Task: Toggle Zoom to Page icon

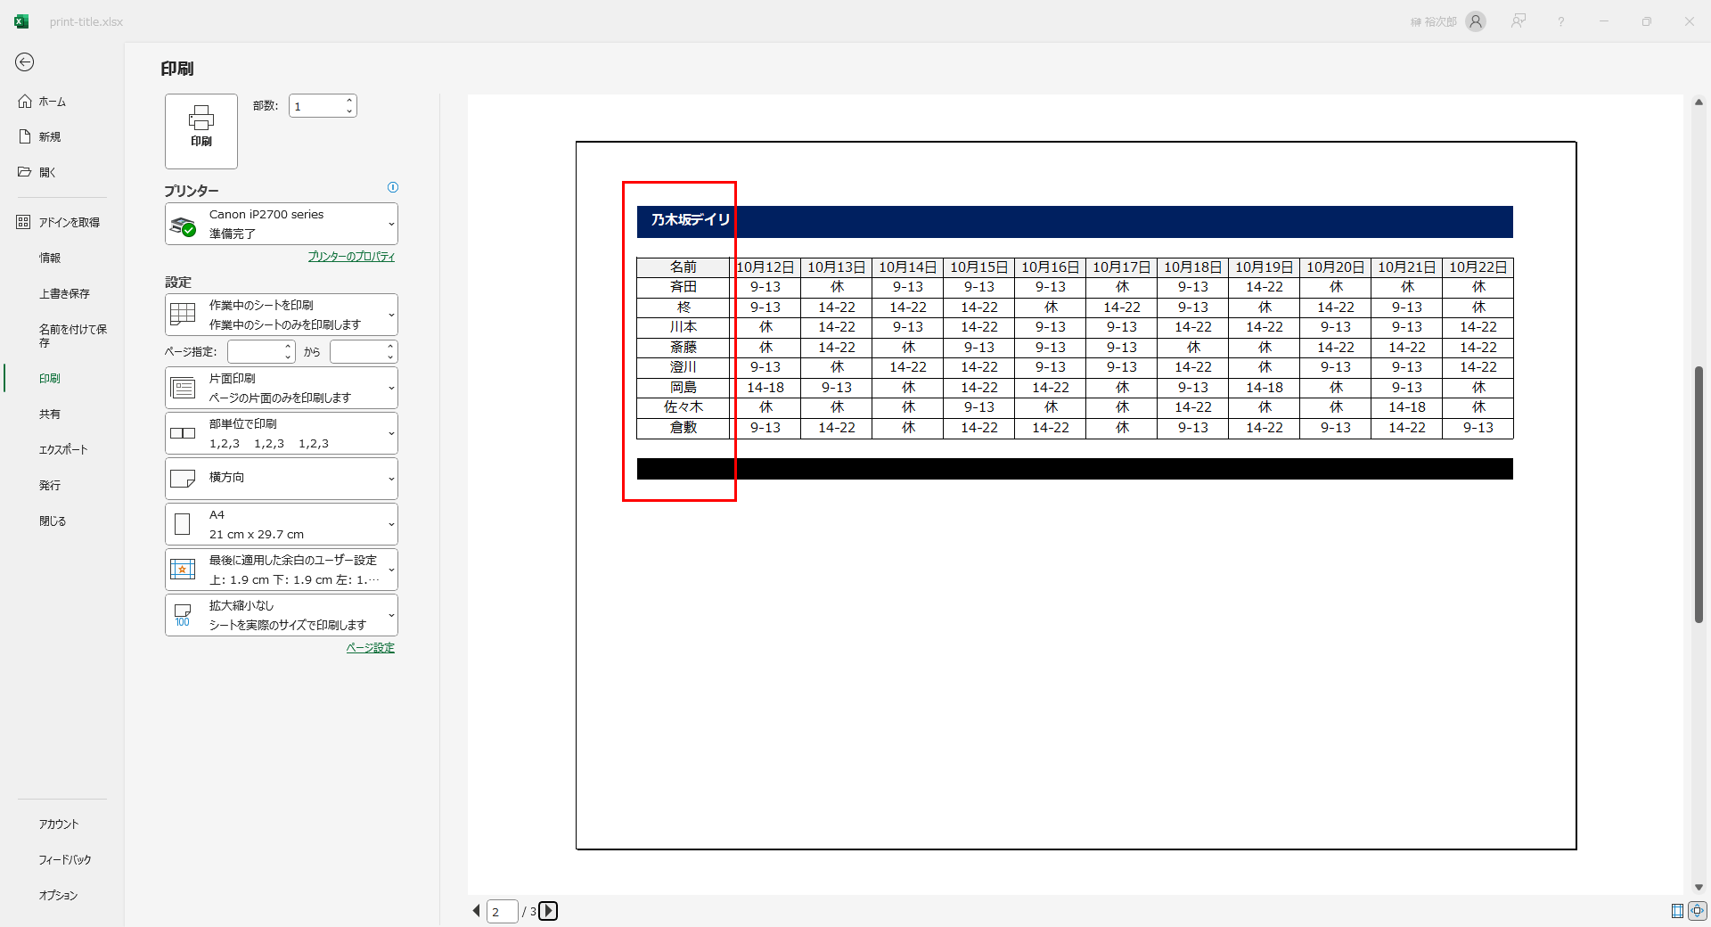Action: click(1697, 911)
